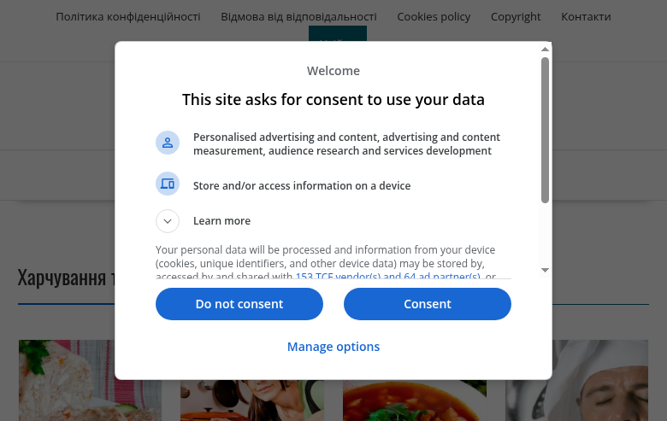Open the woman cooking thumbnail
Image resolution: width=667 pixels, height=421 pixels.
click(252, 401)
